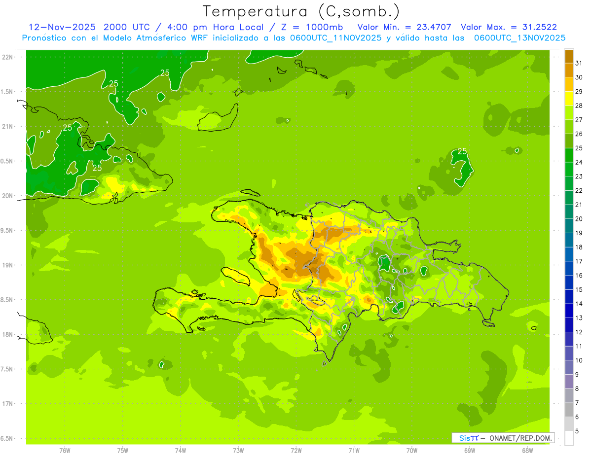The image size is (592, 457).
Task: Select the date text "12-Nov-2025"
Action: tap(62, 27)
